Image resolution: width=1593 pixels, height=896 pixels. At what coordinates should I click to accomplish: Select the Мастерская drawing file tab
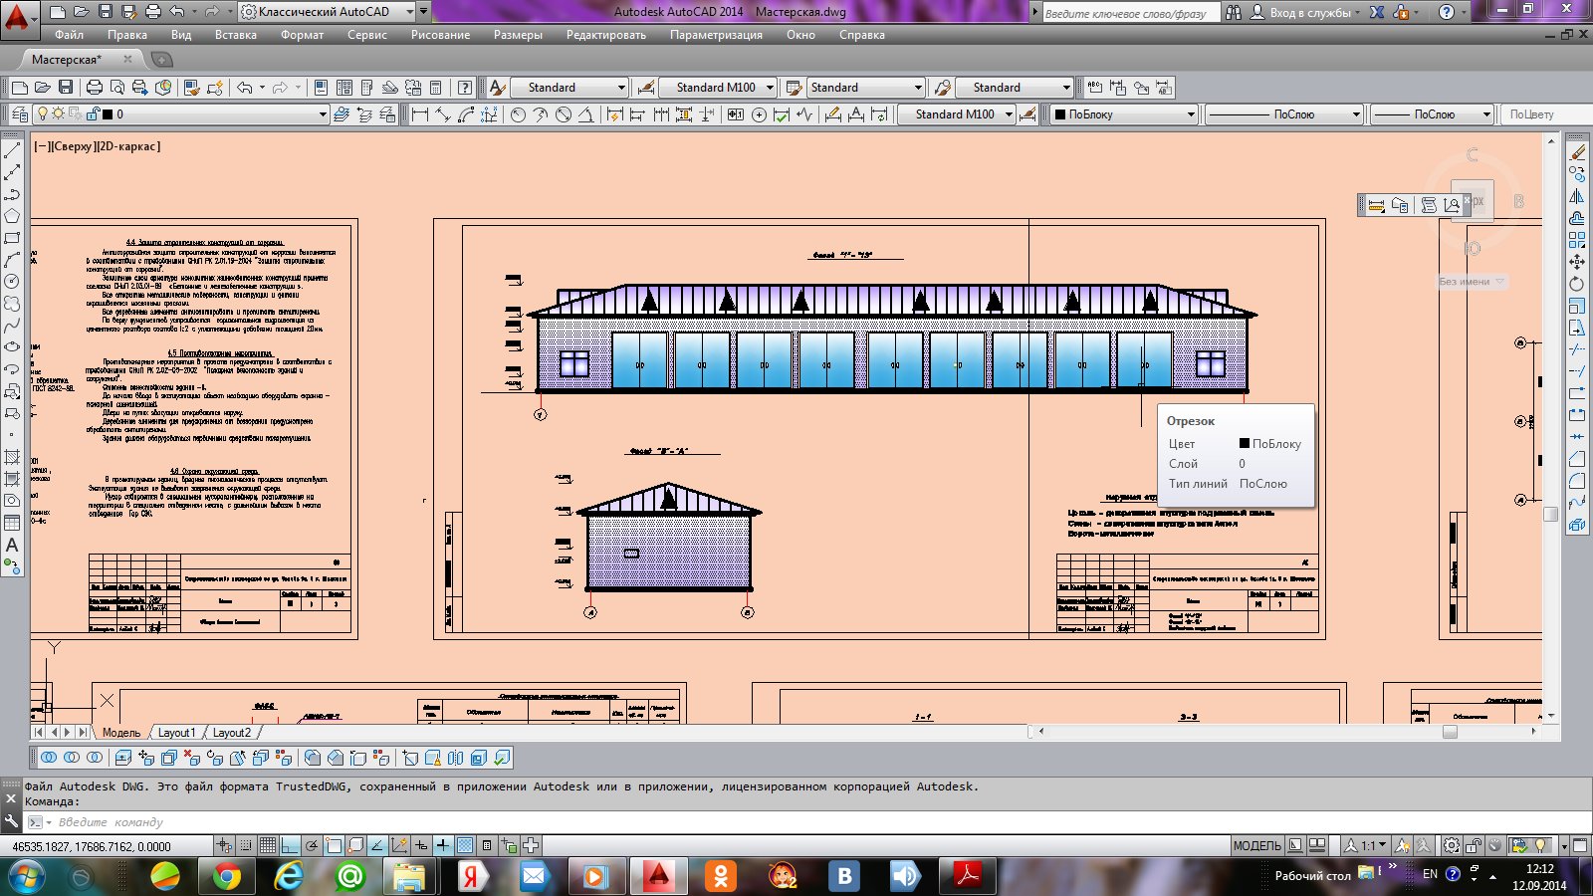click(x=67, y=60)
